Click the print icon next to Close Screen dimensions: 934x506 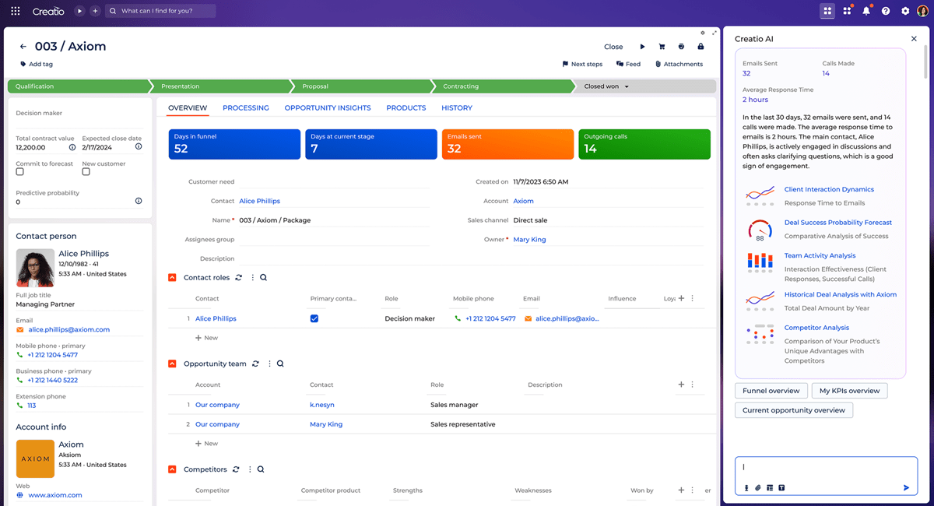[x=681, y=47]
